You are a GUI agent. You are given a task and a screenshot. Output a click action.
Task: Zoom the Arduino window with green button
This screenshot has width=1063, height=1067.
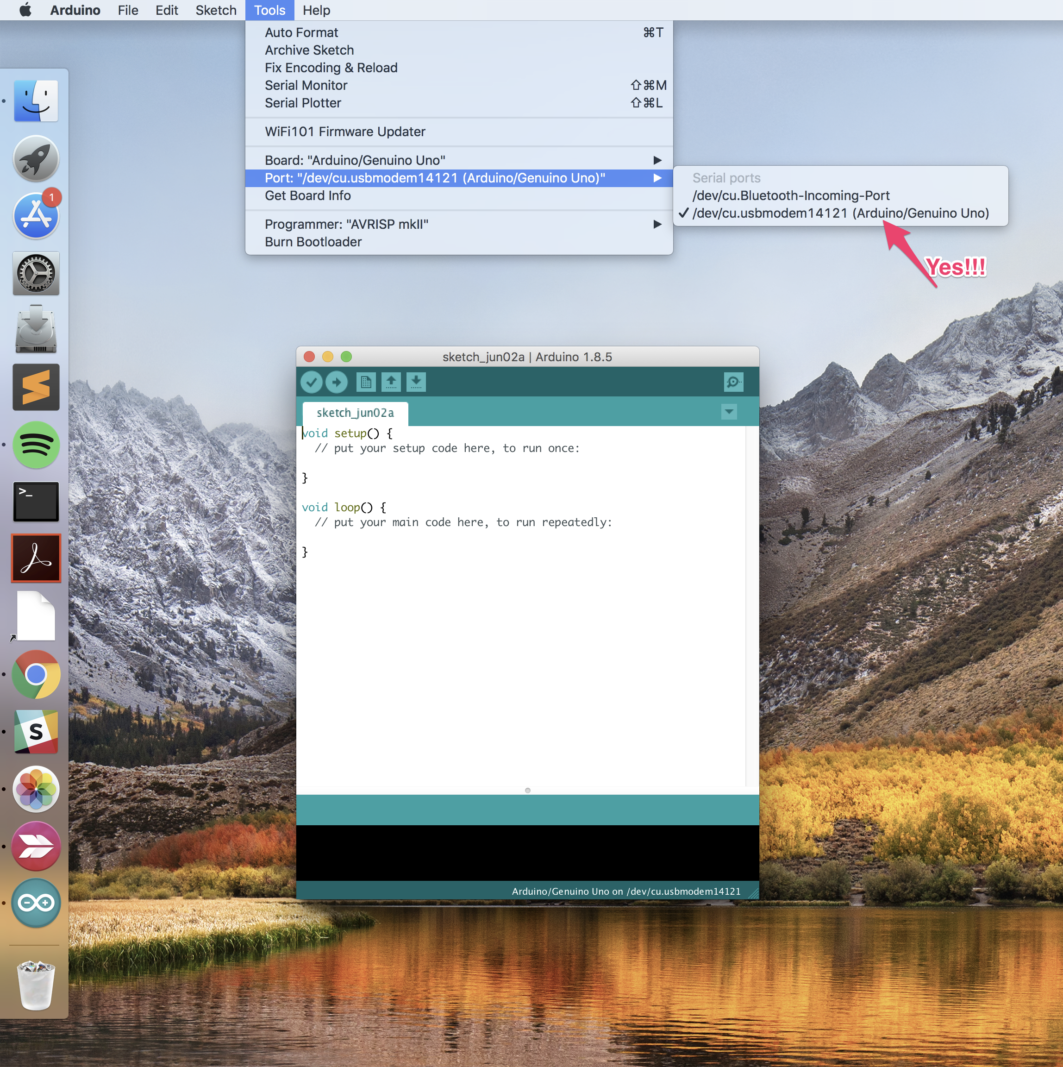tap(346, 357)
